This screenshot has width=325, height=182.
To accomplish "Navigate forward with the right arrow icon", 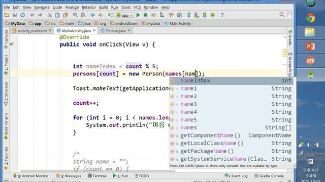I will [x=101, y=15].
